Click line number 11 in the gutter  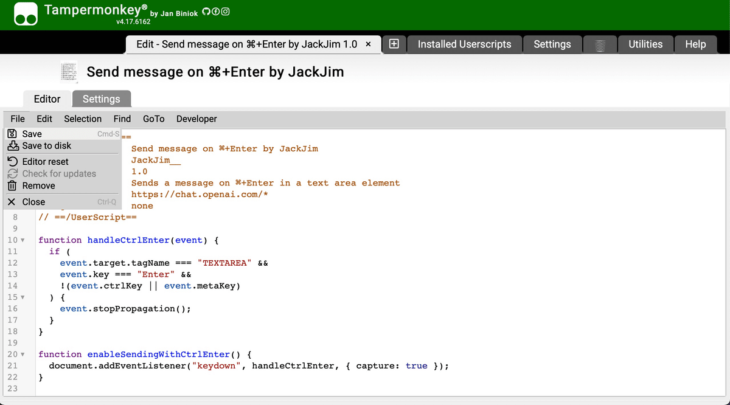tap(12, 252)
